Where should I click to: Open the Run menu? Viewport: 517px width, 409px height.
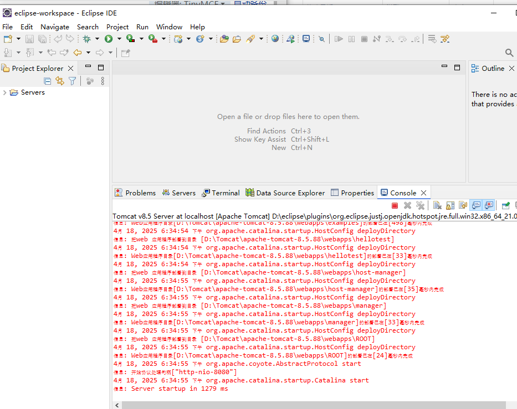(142, 27)
